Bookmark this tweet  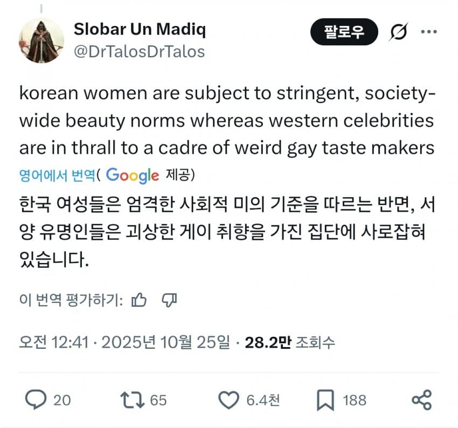(324, 400)
